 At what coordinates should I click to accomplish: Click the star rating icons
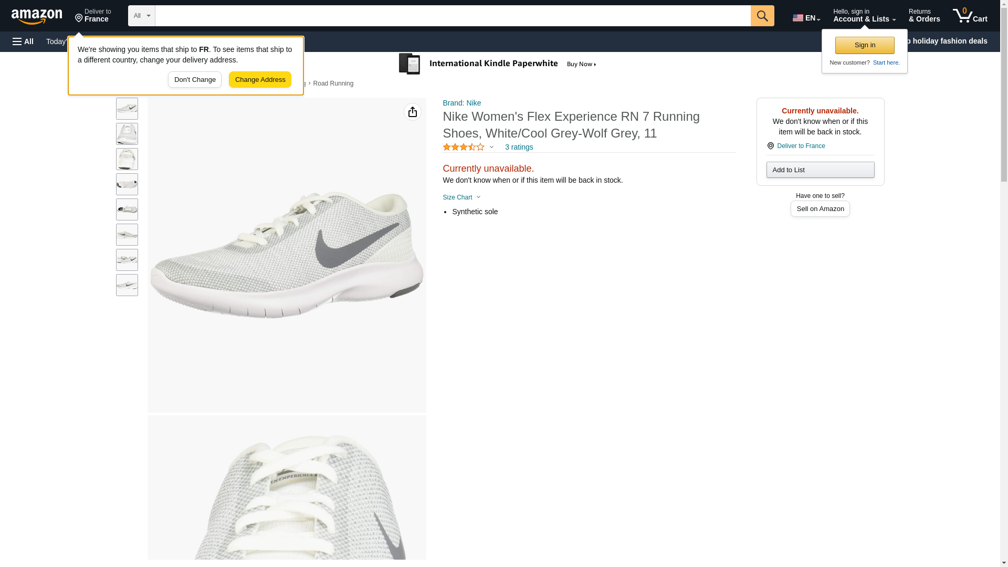(464, 148)
